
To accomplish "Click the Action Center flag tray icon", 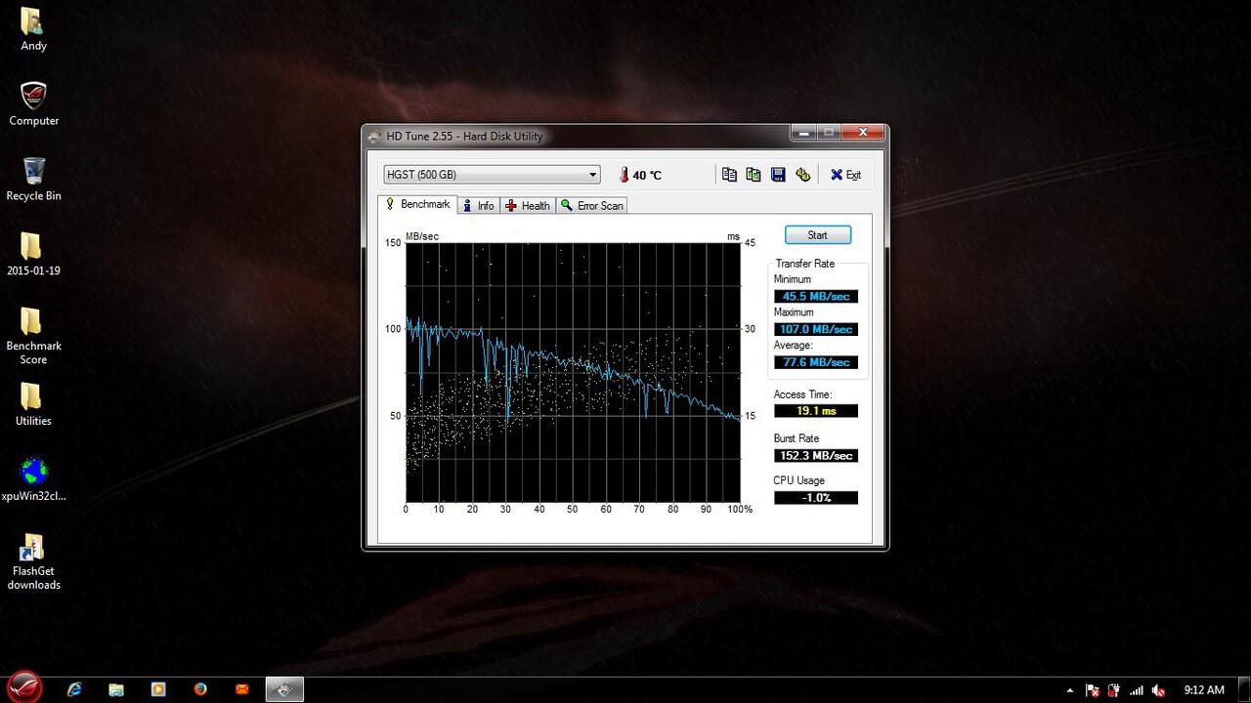I will [1093, 690].
